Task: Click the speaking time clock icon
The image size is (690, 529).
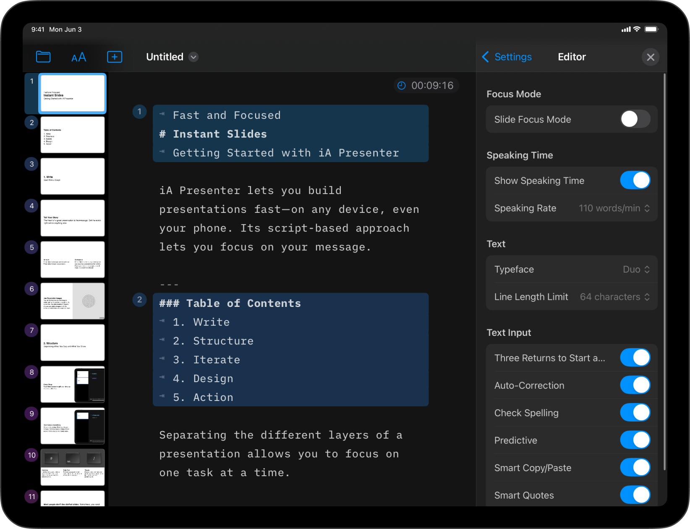Action: [x=402, y=86]
